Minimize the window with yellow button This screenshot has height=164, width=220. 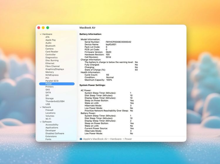point(43,28)
